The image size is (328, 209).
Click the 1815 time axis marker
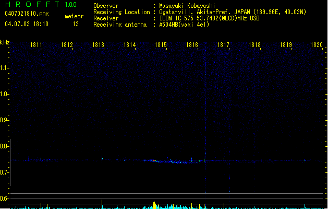(161, 44)
